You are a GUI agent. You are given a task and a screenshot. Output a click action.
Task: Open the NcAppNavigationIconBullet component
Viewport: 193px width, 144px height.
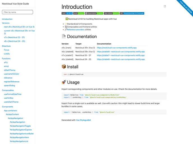pos(22,134)
